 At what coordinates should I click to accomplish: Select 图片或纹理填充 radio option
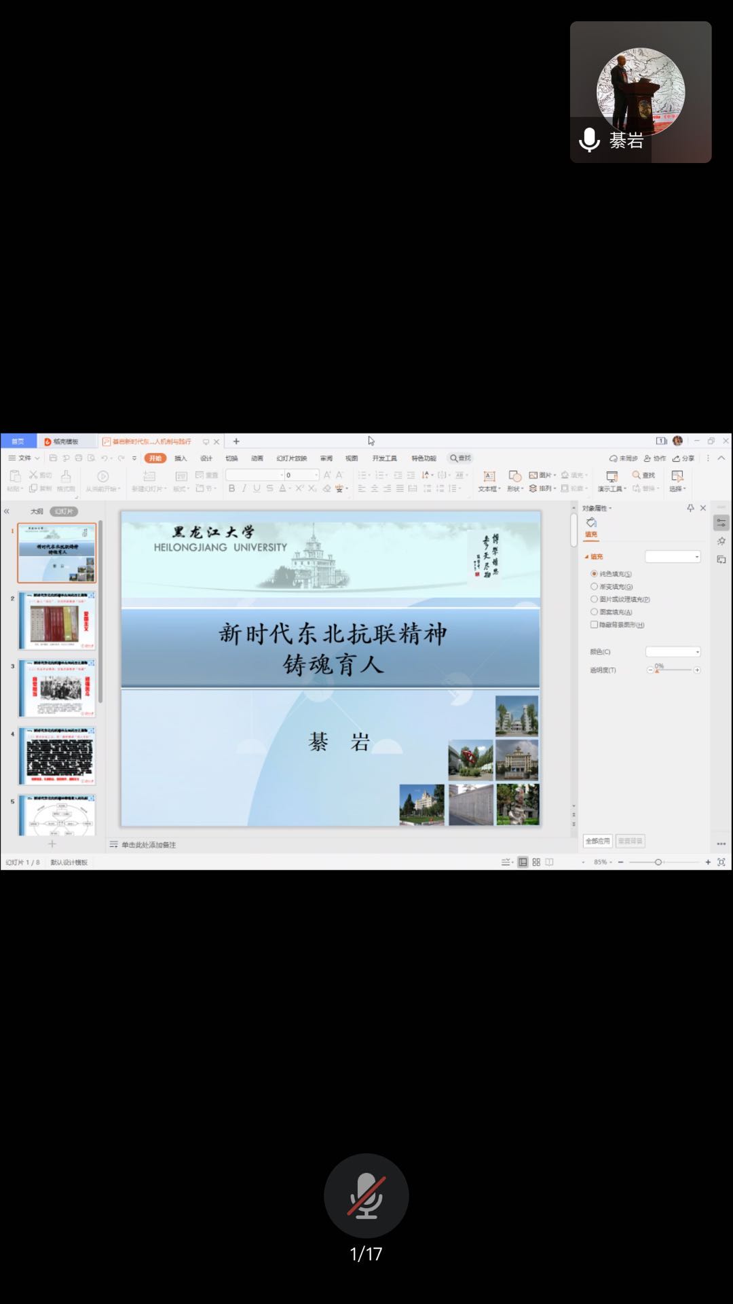tap(595, 599)
